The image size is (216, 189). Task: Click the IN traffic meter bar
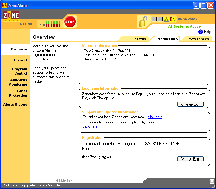click(x=54, y=22)
